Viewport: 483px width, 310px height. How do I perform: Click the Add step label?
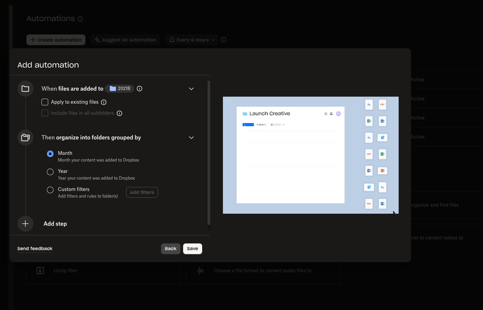pos(55,224)
